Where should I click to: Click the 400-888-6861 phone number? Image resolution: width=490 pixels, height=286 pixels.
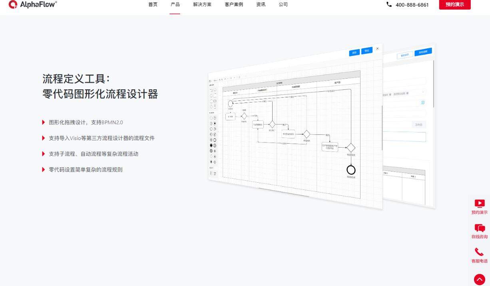click(x=412, y=5)
